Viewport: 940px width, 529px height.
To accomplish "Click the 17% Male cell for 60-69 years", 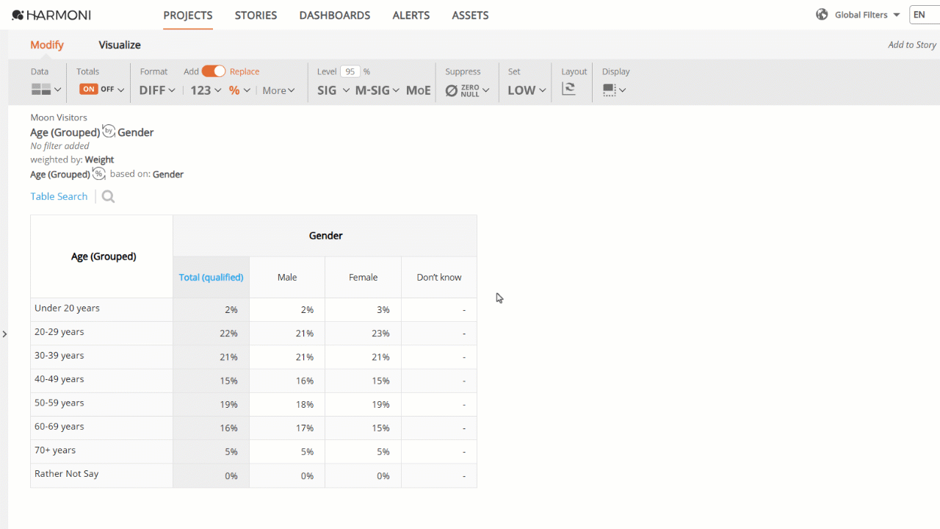I will [287, 428].
